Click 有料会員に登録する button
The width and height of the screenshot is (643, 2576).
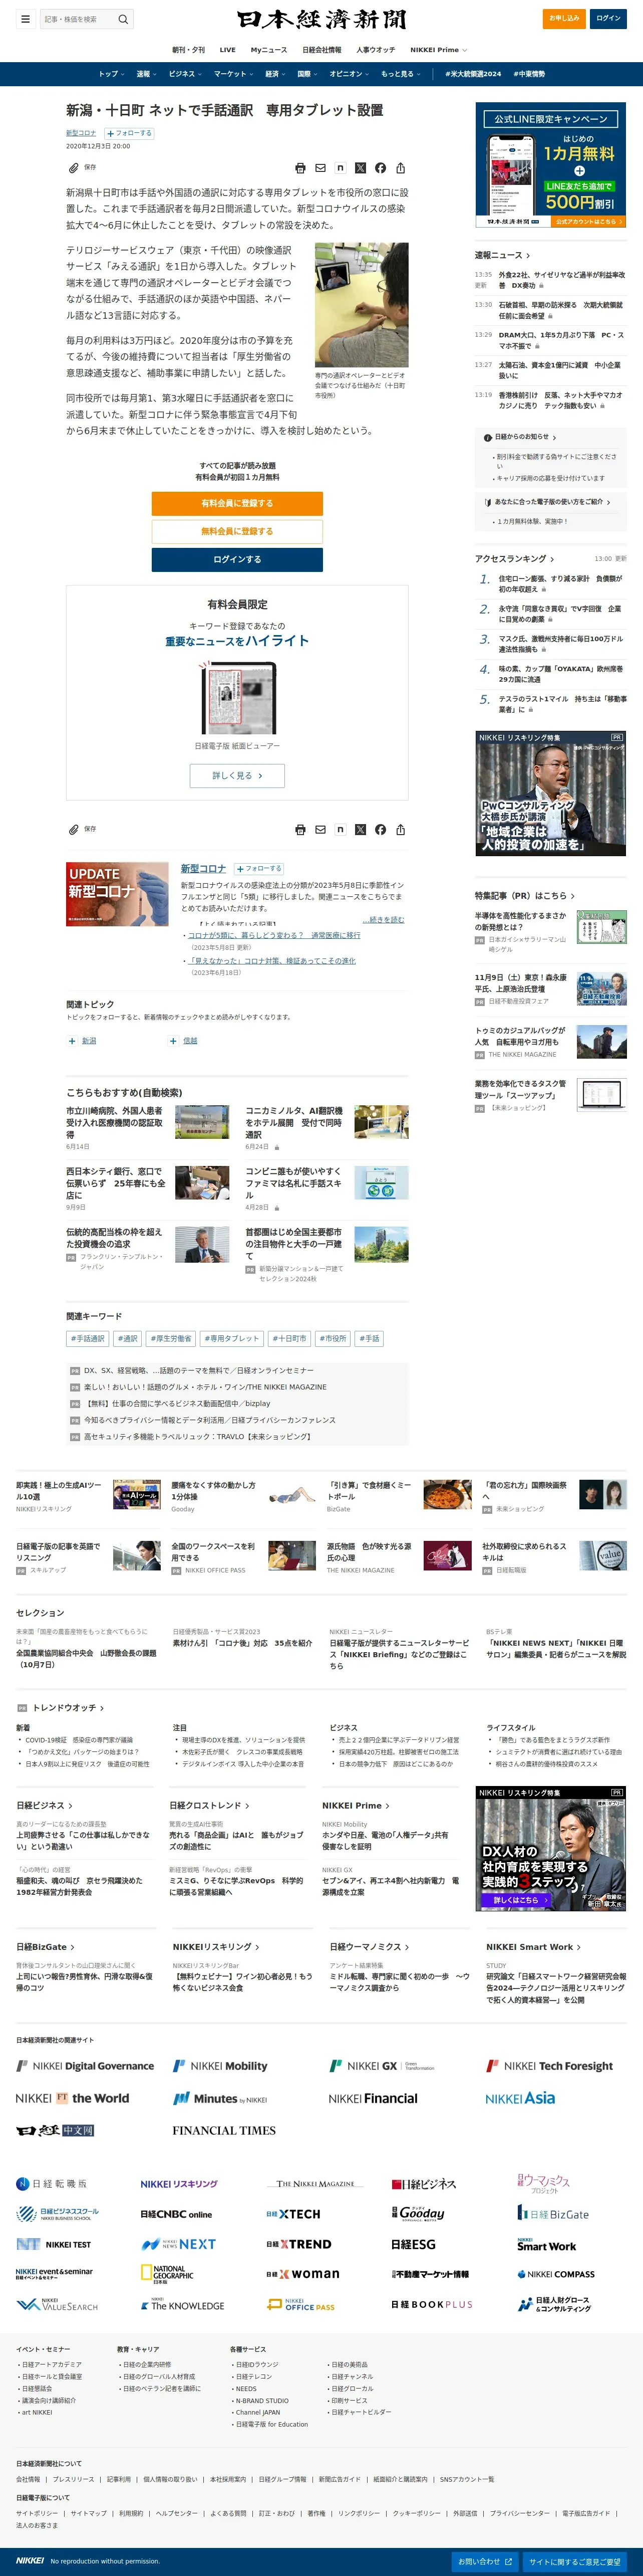pos(237,503)
